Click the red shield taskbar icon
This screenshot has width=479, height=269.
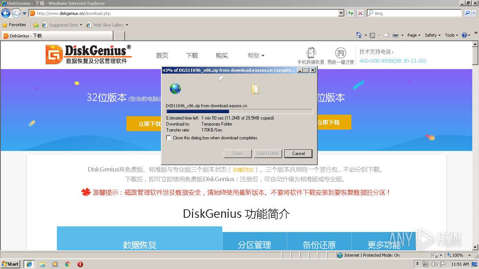(x=80, y=264)
